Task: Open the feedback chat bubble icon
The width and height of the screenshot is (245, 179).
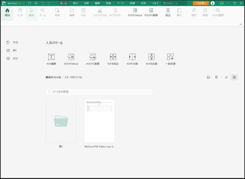Action: pos(222,3)
